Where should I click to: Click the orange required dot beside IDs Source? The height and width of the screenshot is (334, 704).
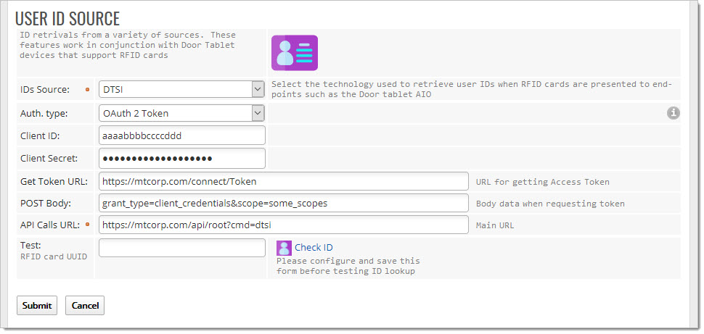coord(88,90)
